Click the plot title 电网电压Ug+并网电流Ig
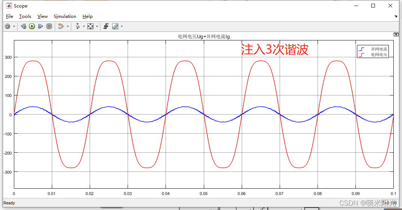402x210 pixels. click(x=204, y=37)
